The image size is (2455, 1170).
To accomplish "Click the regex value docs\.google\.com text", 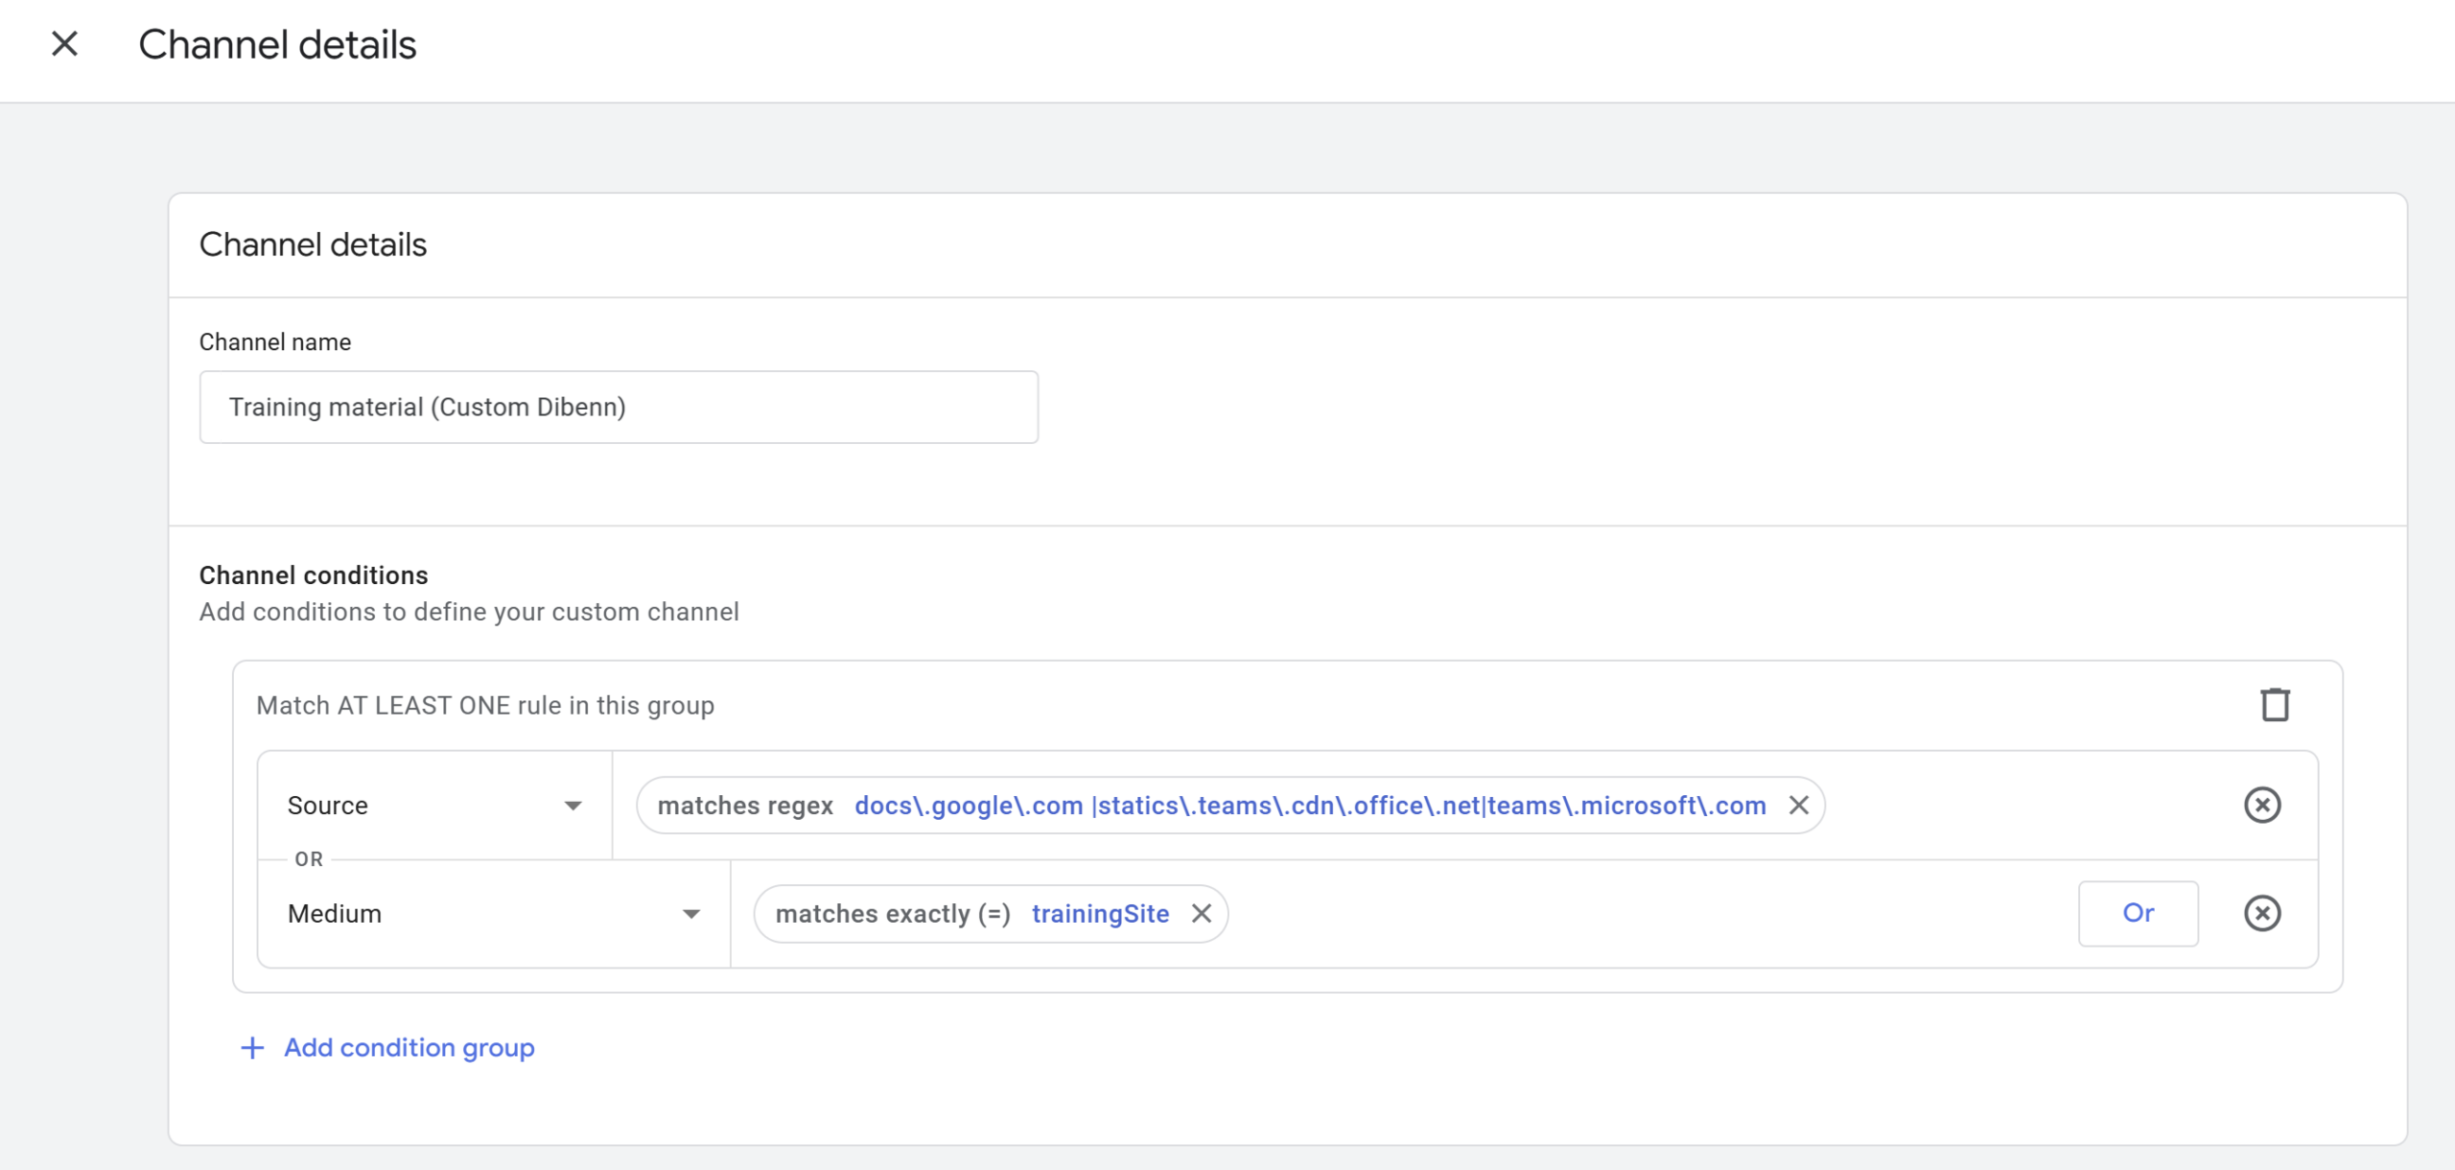I will pyautogui.click(x=969, y=806).
